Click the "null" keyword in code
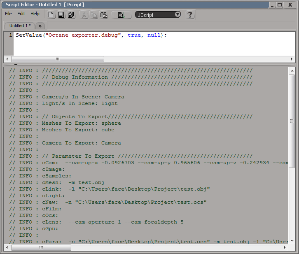Viewport: 299px width, 254px height. 154,35
